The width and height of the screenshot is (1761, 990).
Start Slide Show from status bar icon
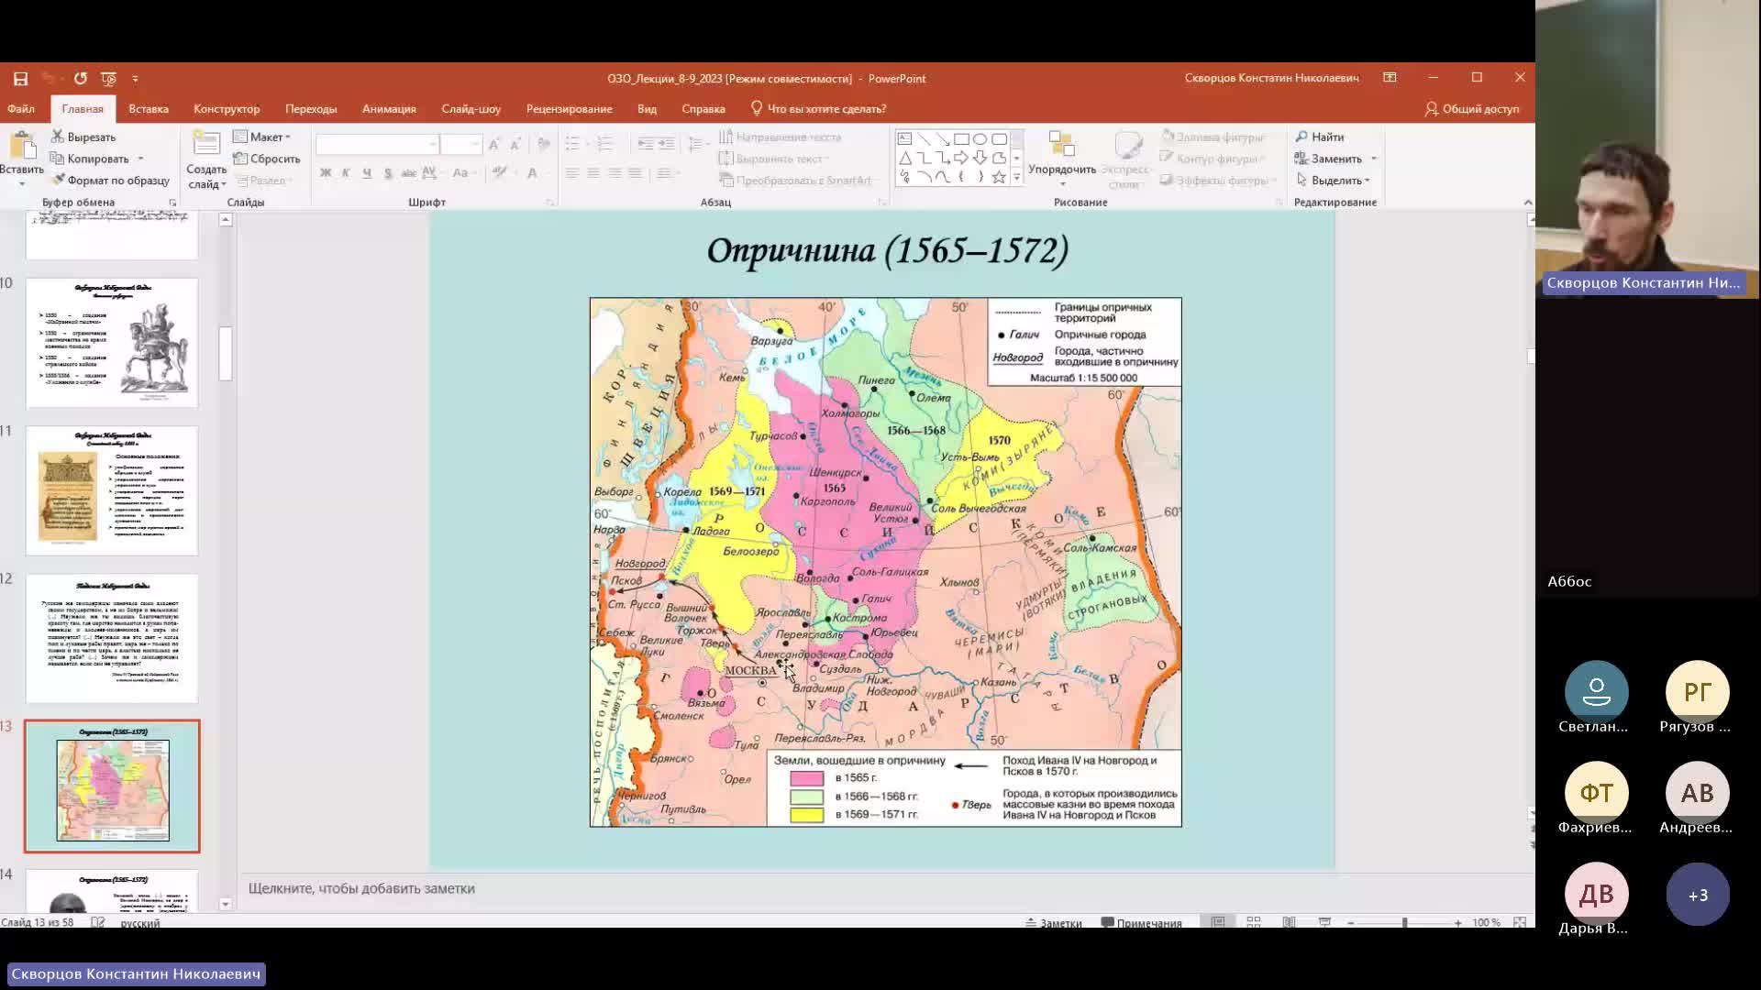(x=1324, y=922)
